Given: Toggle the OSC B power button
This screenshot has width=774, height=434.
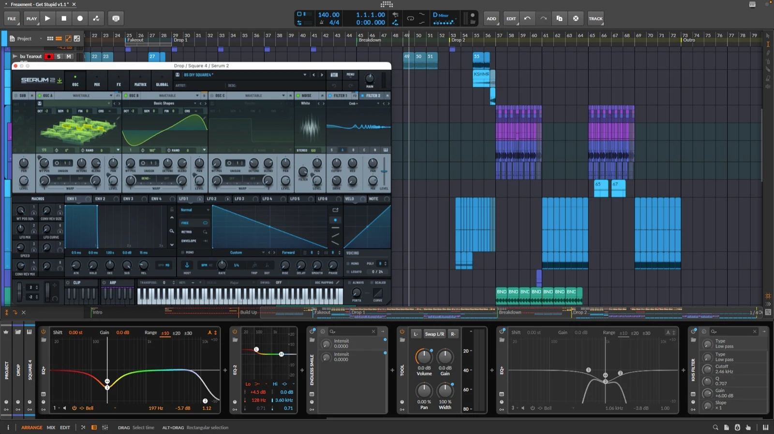Looking at the screenshot, I should (126, 96).
